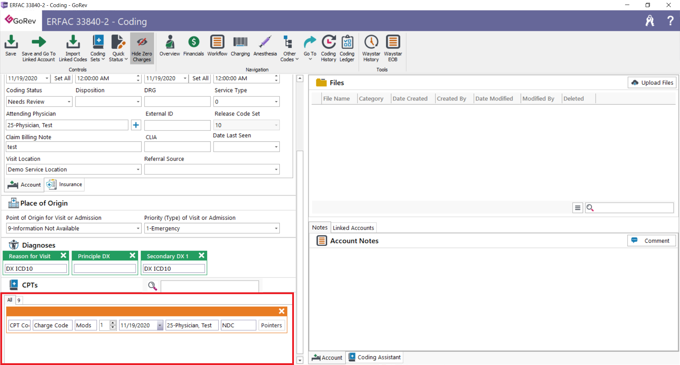Click the CLIA input field
Image resolution: width=680 pixels, height=365 pixels.
pos(177,147)
